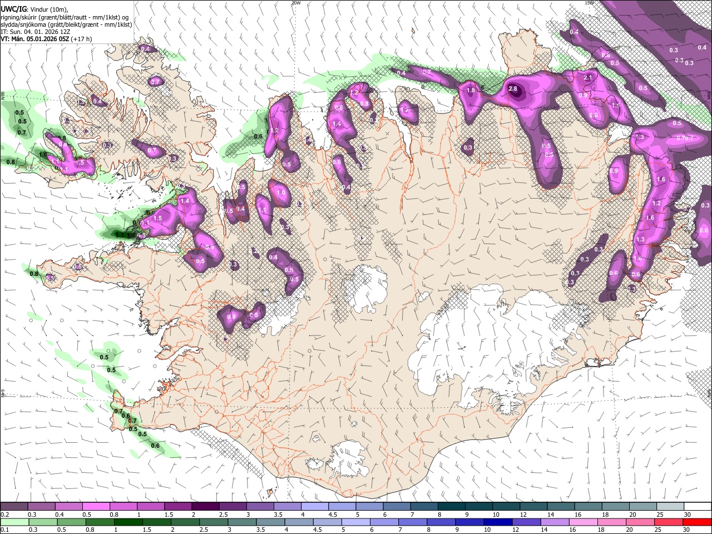The image size is (712, 534).
Task: Click the 'slydda/snjókoma' legend description line
Action: click(x=66, y=24)
